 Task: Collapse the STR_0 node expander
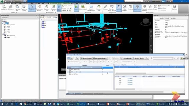coord(3,23)
